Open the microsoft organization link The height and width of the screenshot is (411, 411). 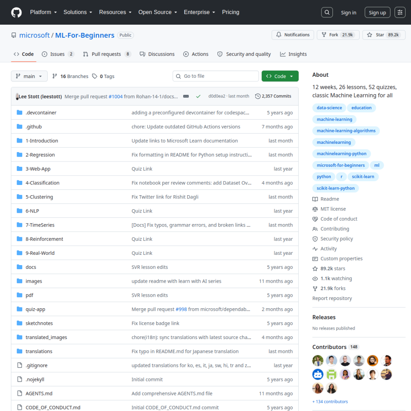[x=35, y=35]
